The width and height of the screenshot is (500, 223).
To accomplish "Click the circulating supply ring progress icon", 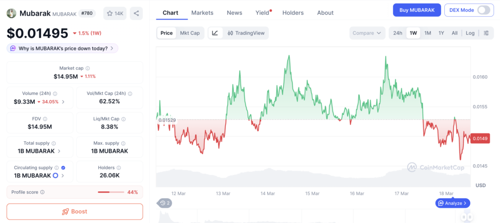I will tap(55, 176).
